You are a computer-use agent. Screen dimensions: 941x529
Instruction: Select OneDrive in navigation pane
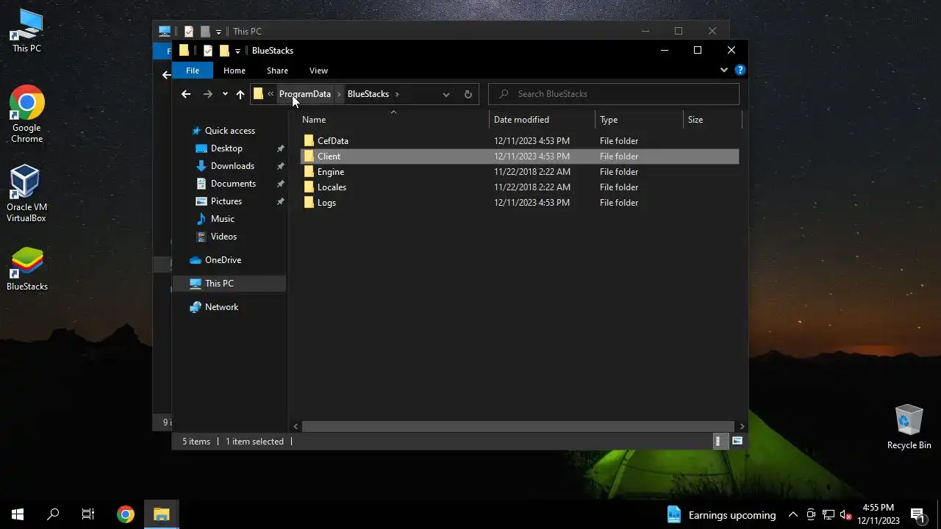click(223, 260)
